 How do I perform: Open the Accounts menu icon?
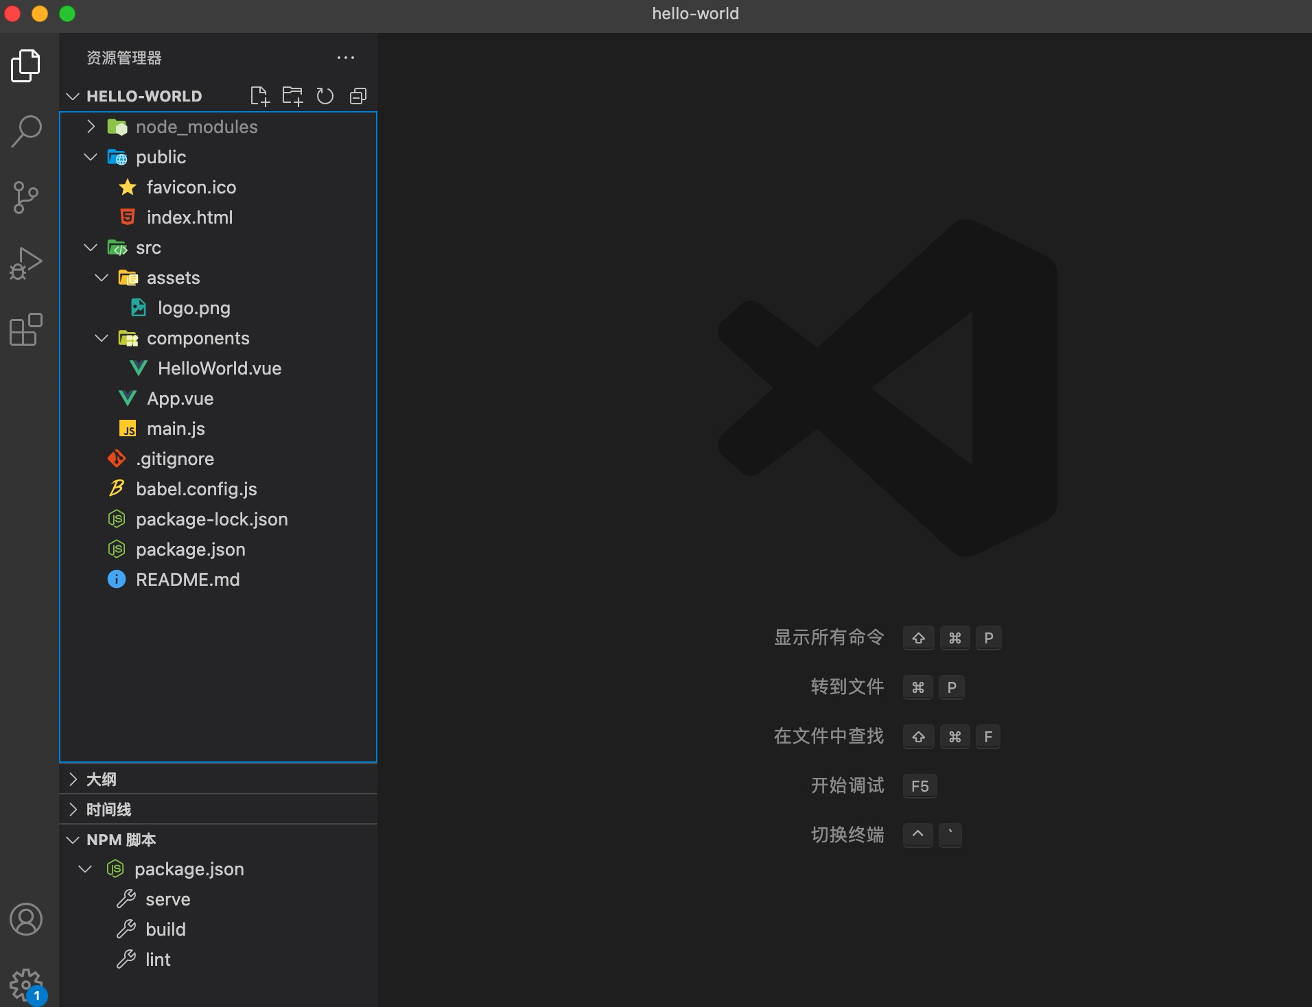click(26, 919)
